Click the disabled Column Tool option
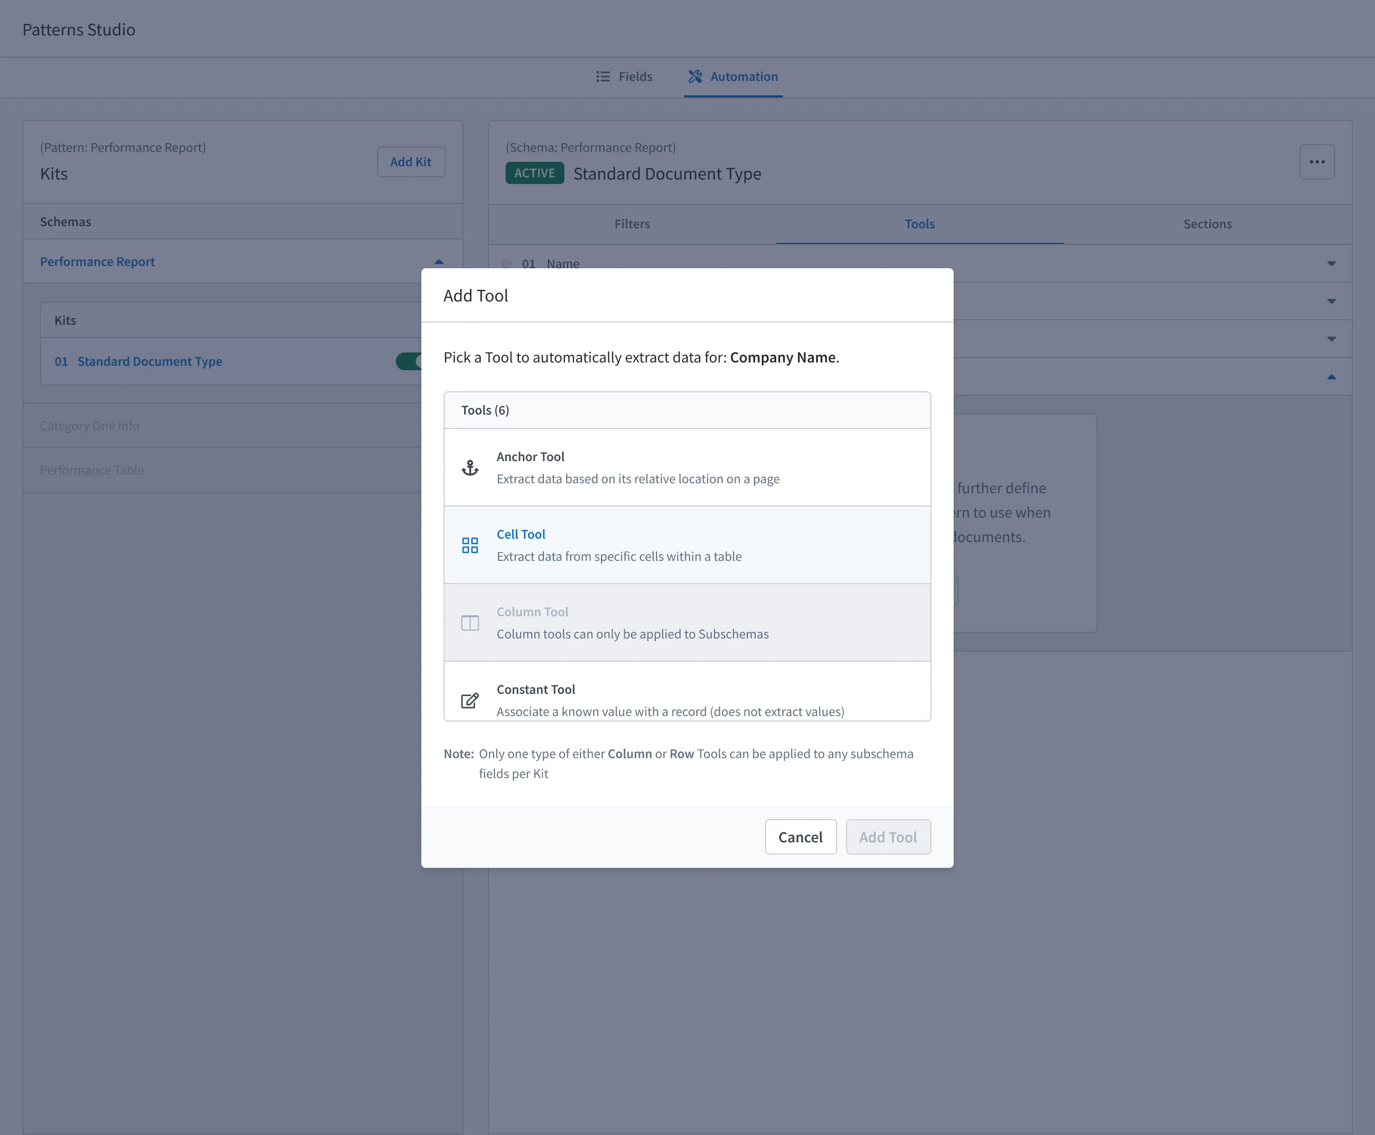The height and width of the screenshot is (1135, 1375). click(x=687, y=622)
